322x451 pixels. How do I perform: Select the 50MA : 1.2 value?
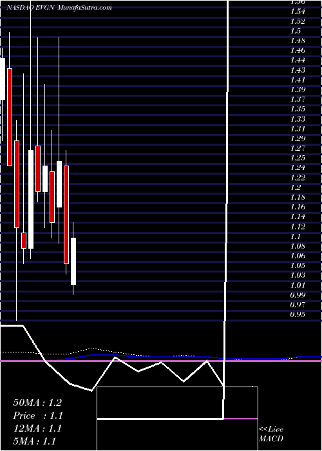click(37, 403)
